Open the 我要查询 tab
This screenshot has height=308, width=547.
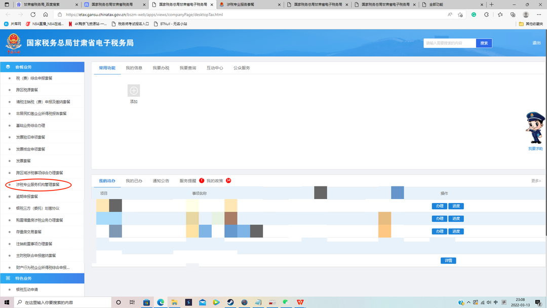point(188,68)
